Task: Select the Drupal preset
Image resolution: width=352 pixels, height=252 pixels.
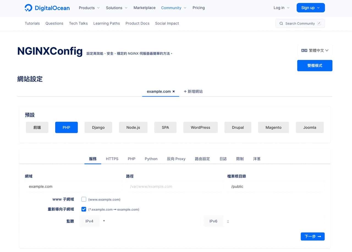Action: pyautogui.click(x=238, y=127)
